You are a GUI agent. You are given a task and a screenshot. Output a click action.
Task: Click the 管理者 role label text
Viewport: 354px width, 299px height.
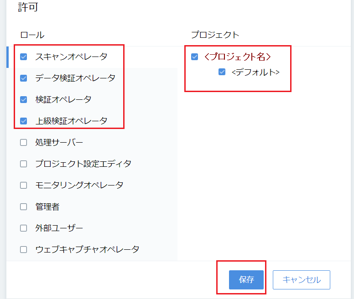47,206
